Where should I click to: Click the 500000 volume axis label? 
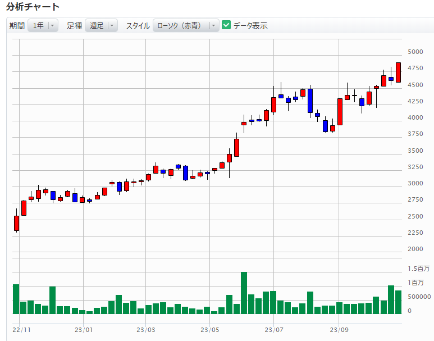419,297
